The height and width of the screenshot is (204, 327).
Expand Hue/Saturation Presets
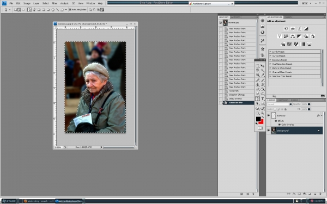pyautogui.click(x=270, y=64)
